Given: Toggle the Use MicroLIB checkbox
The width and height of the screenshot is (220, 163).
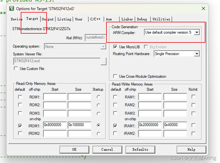Looking at the screenshot, I should pyautogui.click(x=115, y=47).
